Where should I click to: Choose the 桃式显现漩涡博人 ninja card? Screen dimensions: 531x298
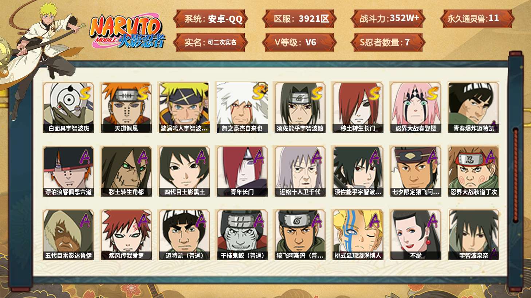click(358, 235)
